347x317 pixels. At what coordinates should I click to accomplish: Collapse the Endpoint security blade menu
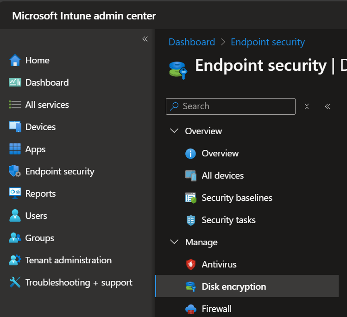click(x=328, y=106)
